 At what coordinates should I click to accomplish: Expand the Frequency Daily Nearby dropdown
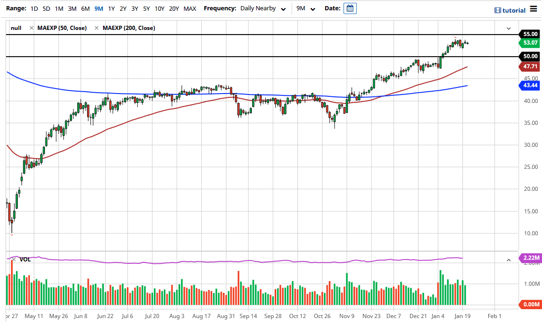[263, 8]
